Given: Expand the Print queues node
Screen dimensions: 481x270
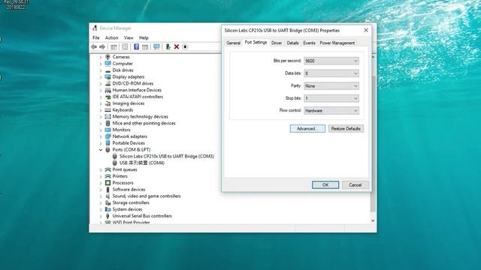Looking at the screenshot, I should click(x=101, y=169).
